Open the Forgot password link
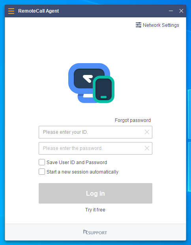191x245 pixels. click(133, 120)
